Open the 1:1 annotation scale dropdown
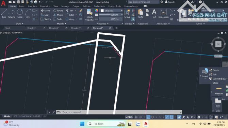The height and width of the screenshot is (128, 228). pos(193,117)
